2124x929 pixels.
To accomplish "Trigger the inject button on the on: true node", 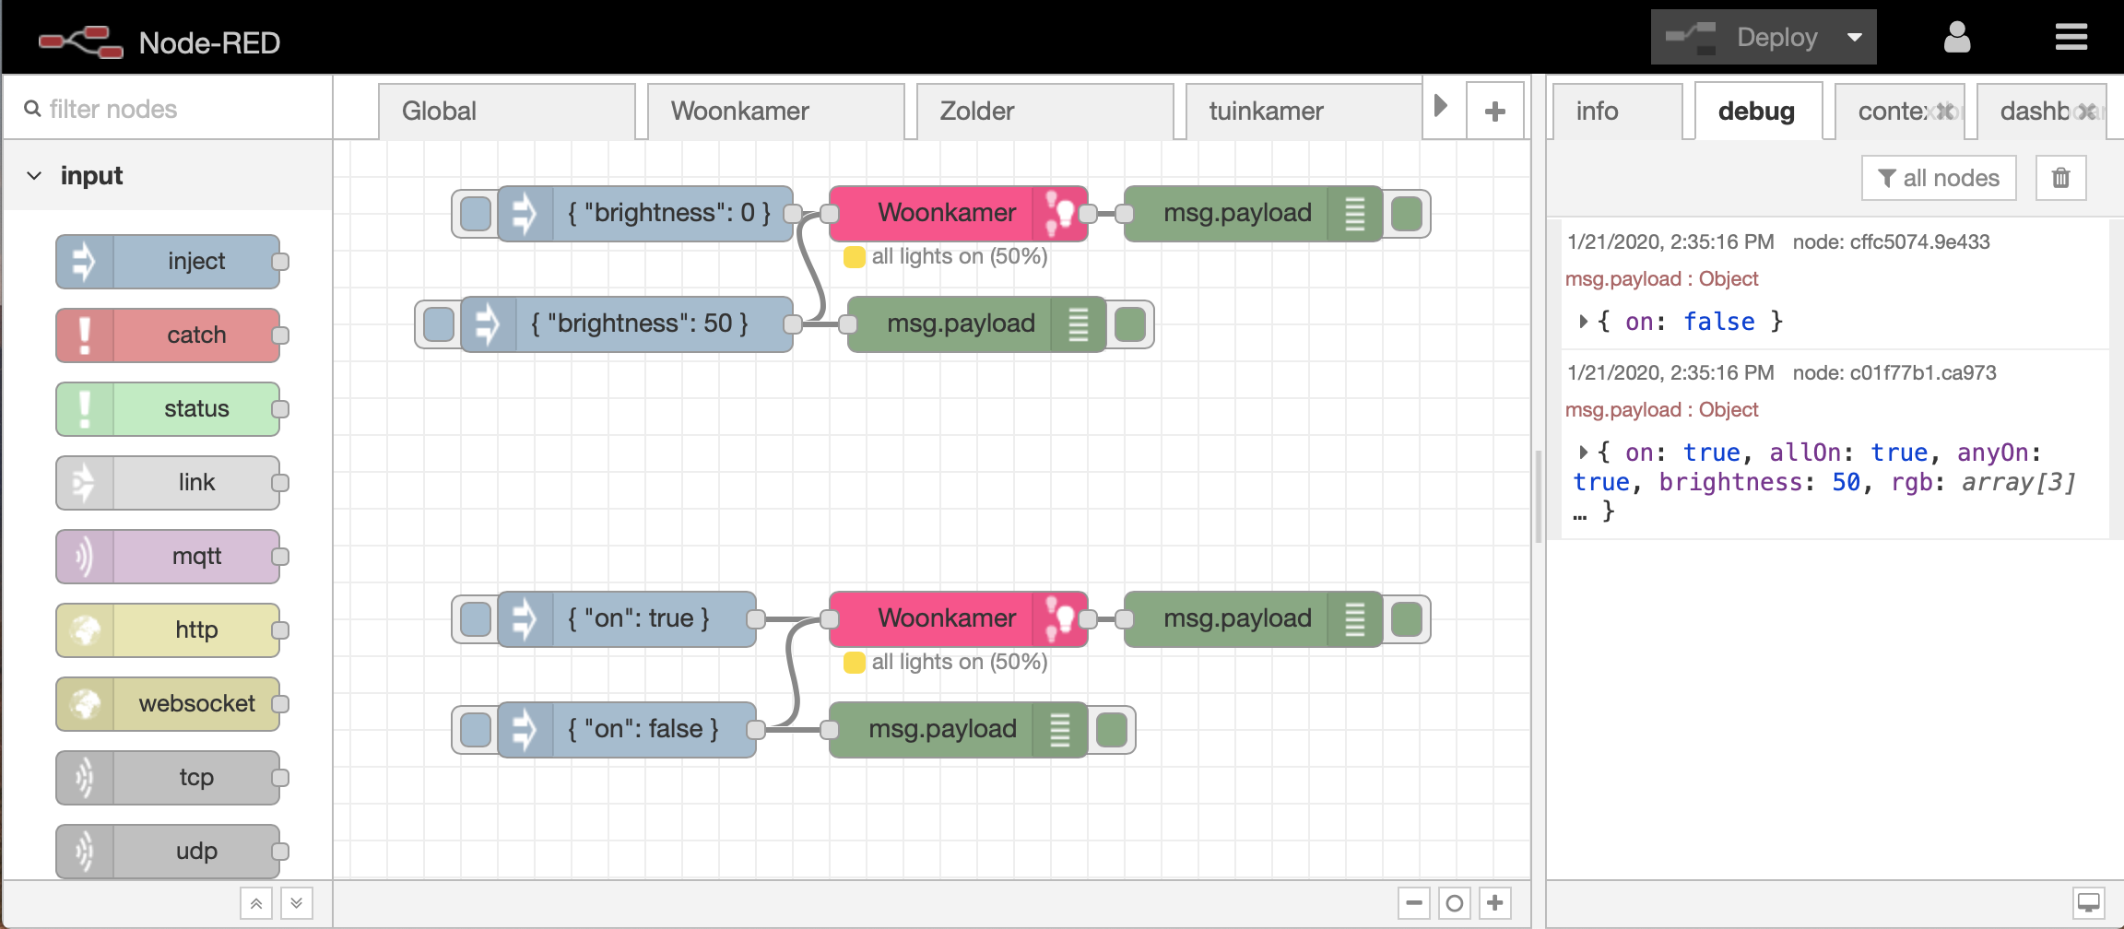I will 475,618.
